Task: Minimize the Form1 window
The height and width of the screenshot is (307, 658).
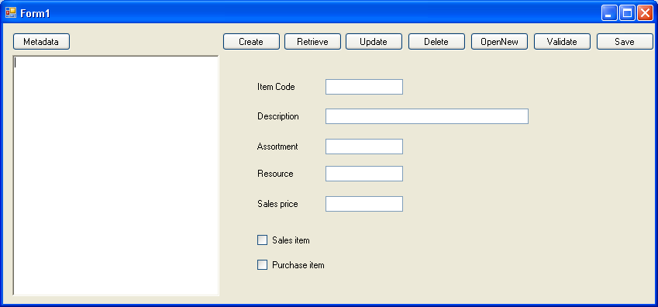Action: click(x=609, y=13)
